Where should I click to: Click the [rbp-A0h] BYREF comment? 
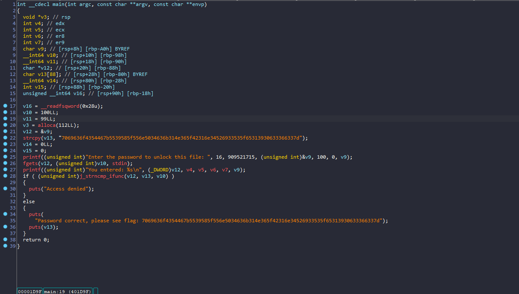click(107, 49)
